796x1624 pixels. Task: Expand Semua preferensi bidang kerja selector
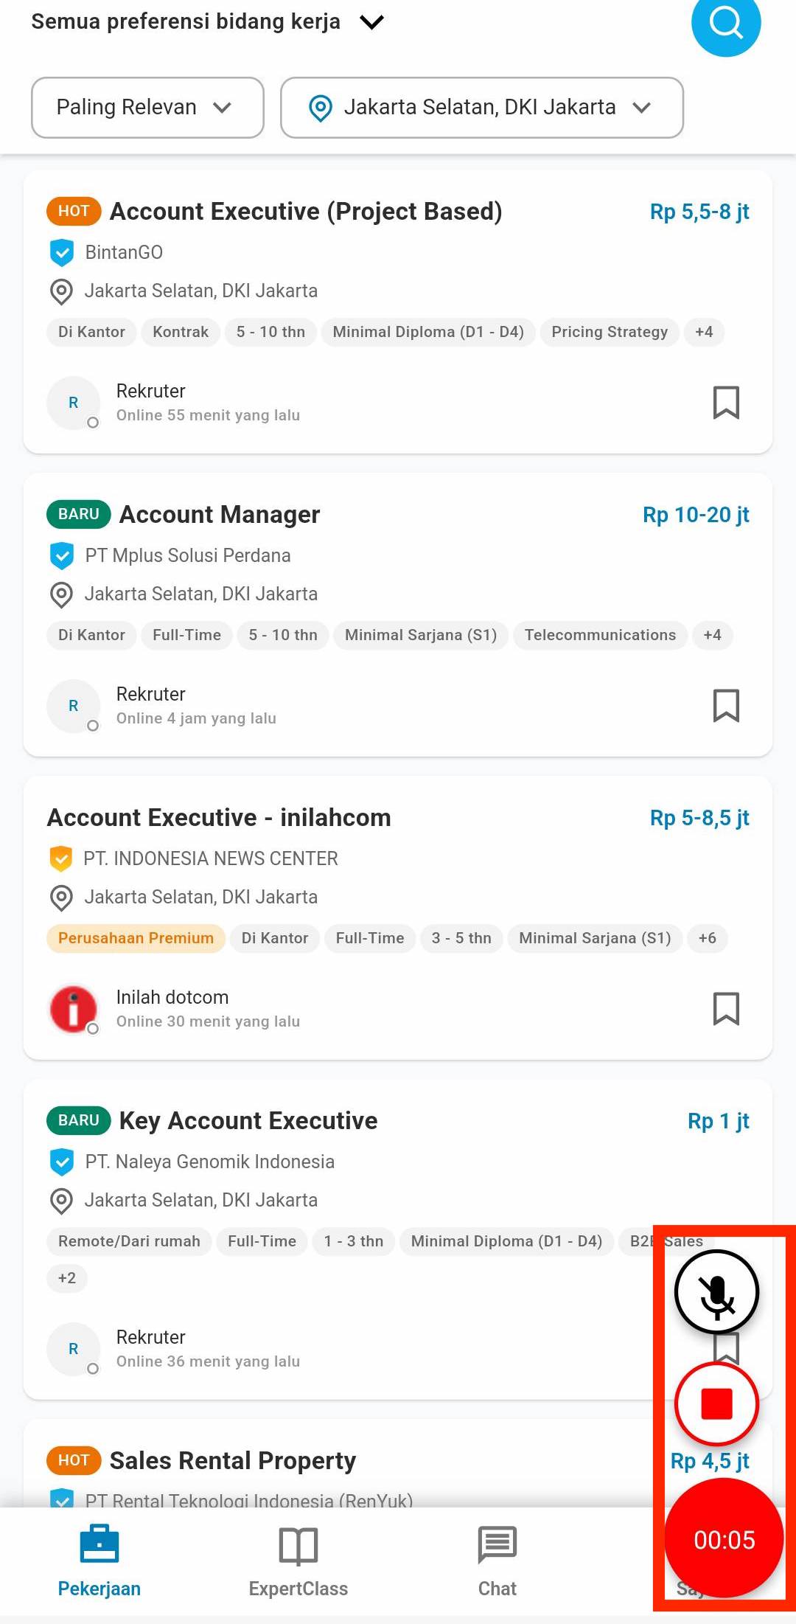pos(208,22)
